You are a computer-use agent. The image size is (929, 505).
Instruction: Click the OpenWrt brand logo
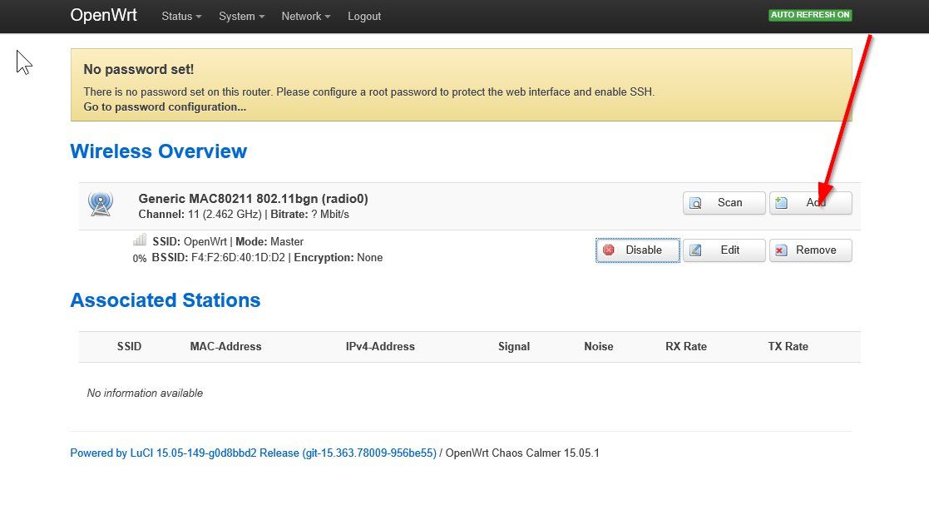[x=104, y=16]
